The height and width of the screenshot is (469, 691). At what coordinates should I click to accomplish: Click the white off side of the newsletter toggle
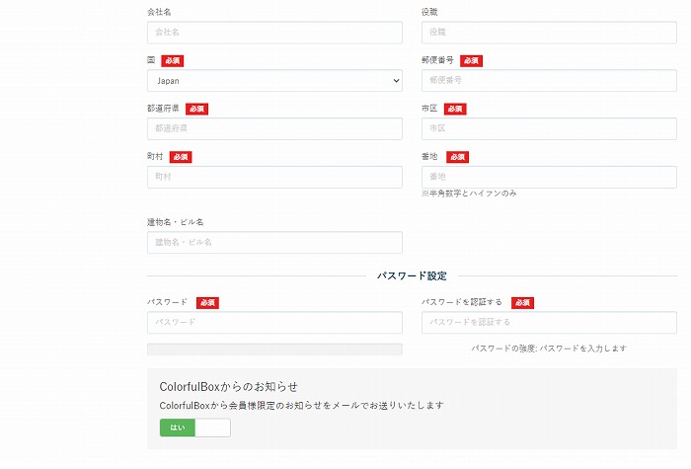click(x=212, y=428)
